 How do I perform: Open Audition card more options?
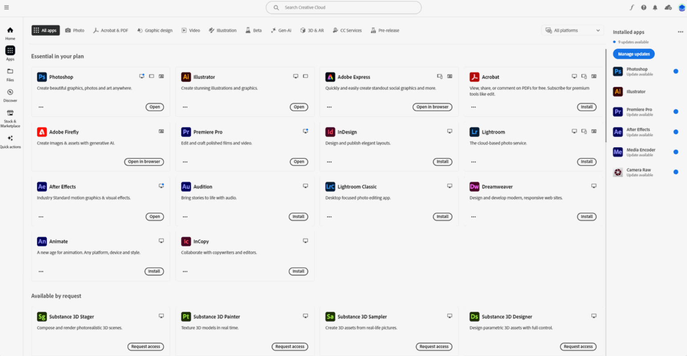(185, 217)
